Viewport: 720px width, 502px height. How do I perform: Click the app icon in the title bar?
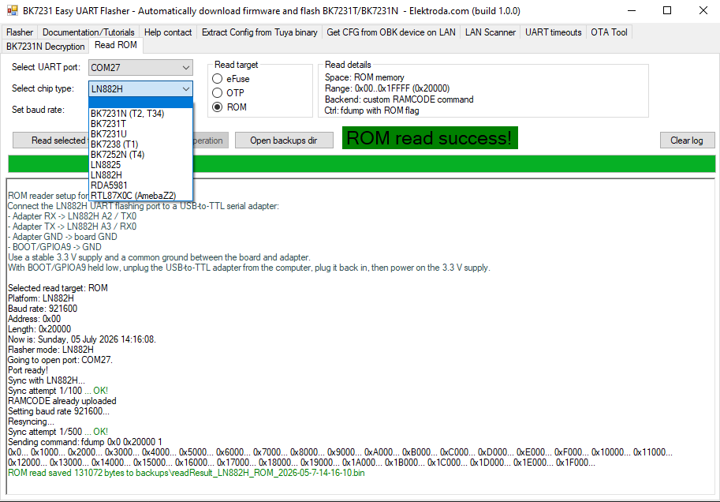tap(12, 10)
